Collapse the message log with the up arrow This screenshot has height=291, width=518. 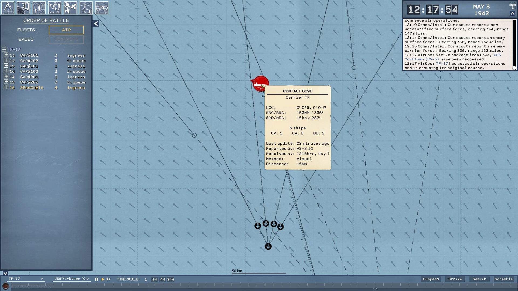(x=513, y=13)
